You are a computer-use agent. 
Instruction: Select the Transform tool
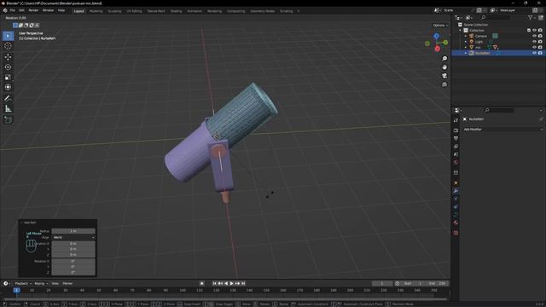[x=8, y=87]
